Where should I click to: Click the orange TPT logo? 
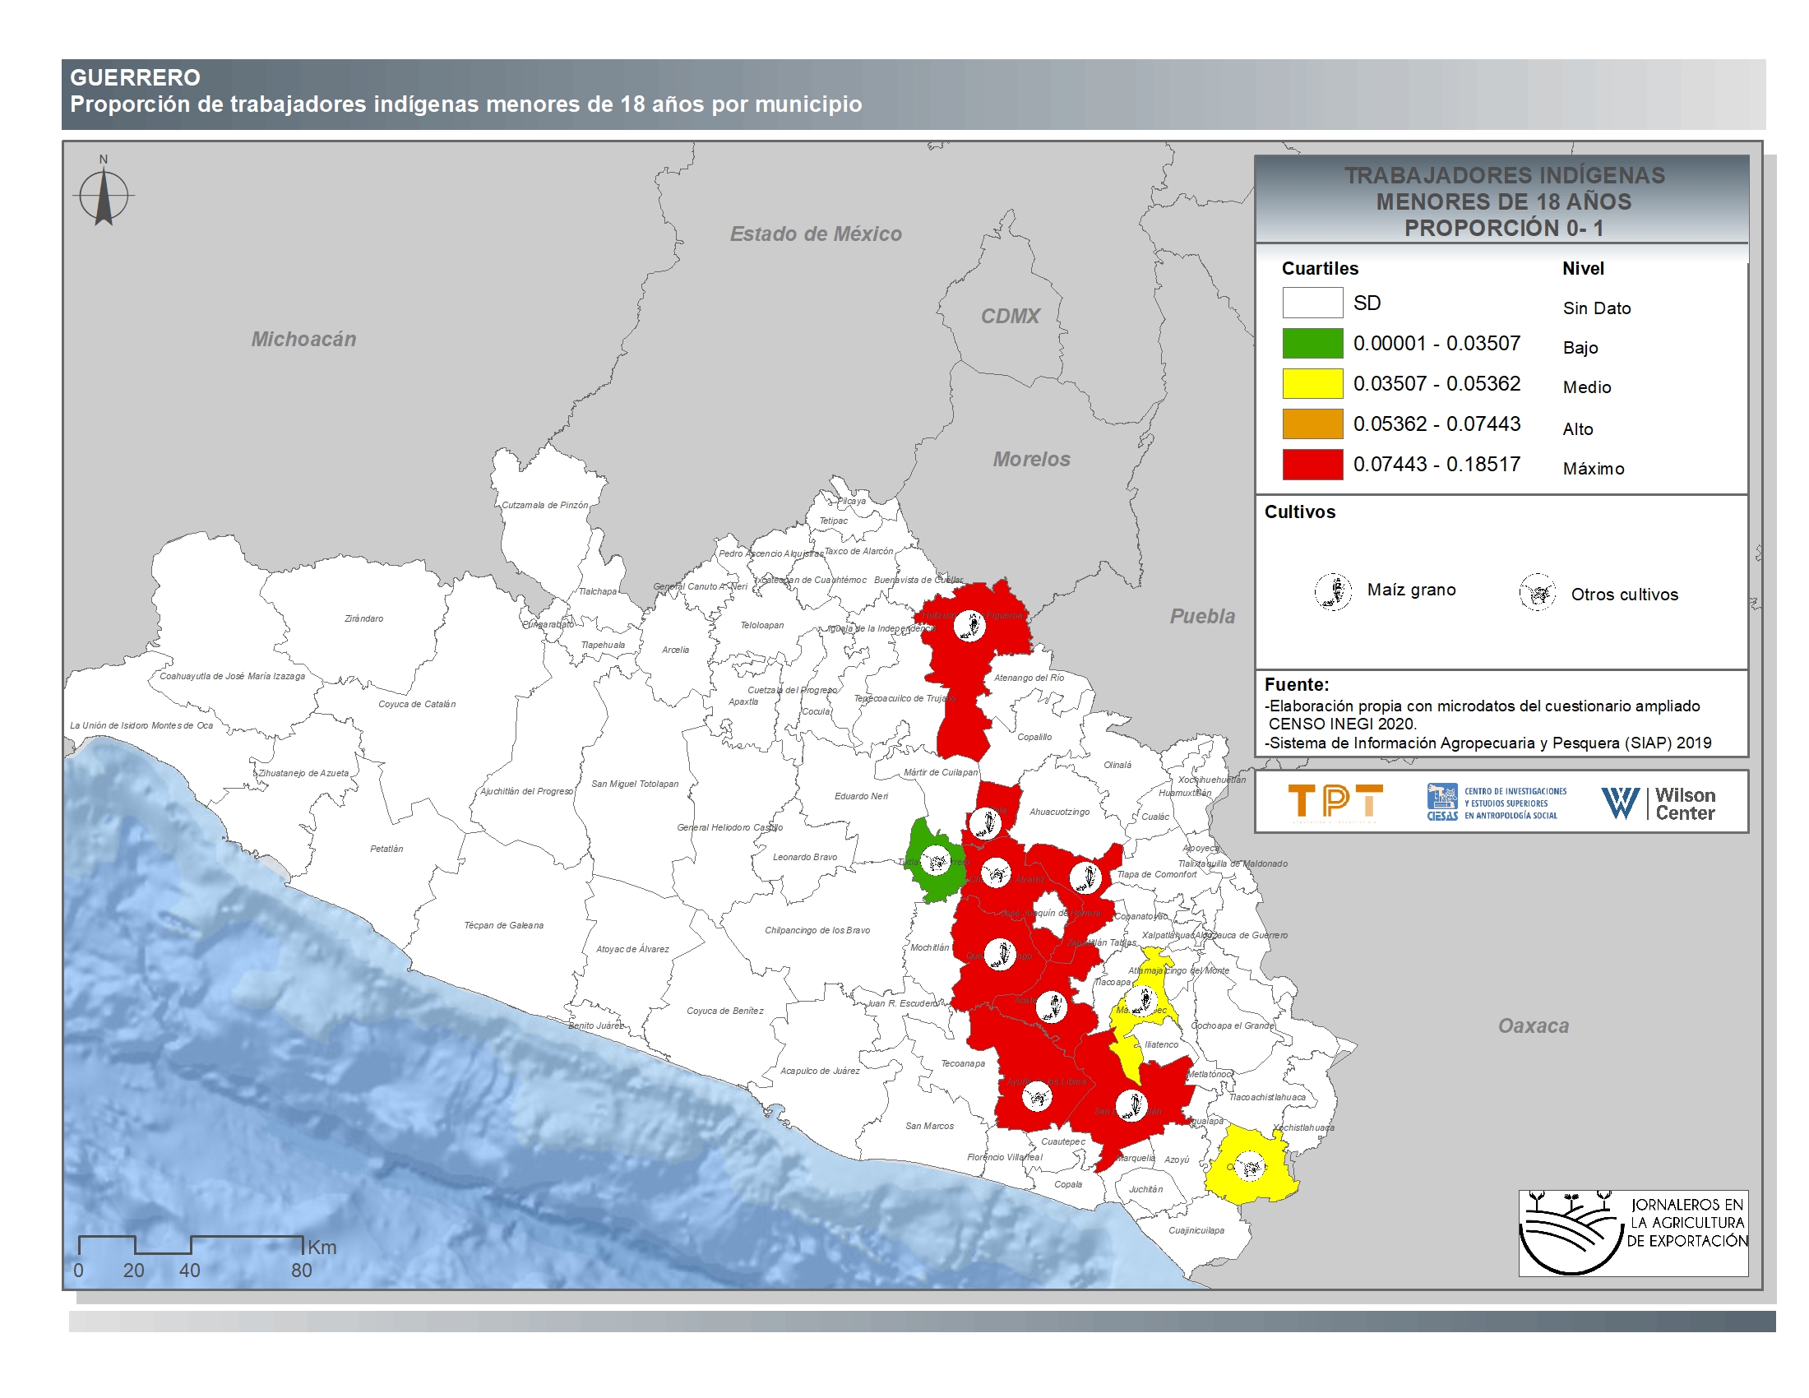(x=1335, y=802)
